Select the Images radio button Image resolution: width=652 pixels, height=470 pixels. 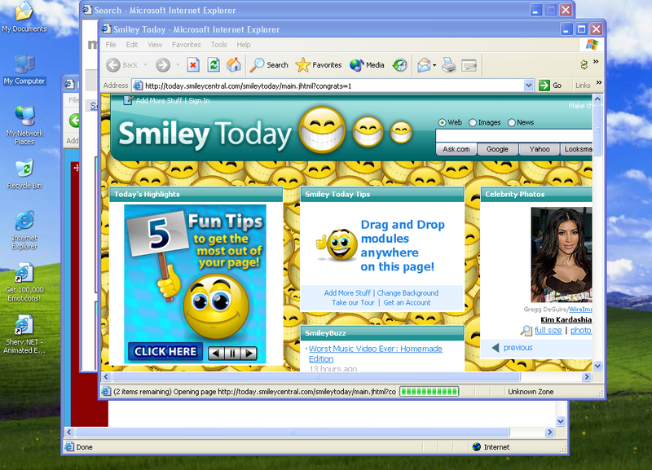pos(473,122)
